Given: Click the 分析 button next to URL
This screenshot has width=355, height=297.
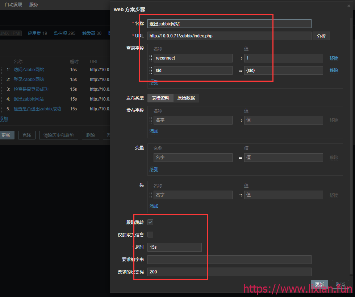Looking at the screenshot, I should click(321, 36).
